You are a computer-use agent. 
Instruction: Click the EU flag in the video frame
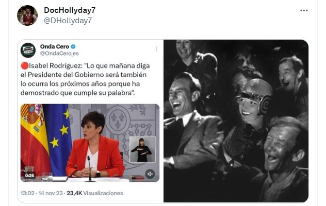click(x=59, y=139)
